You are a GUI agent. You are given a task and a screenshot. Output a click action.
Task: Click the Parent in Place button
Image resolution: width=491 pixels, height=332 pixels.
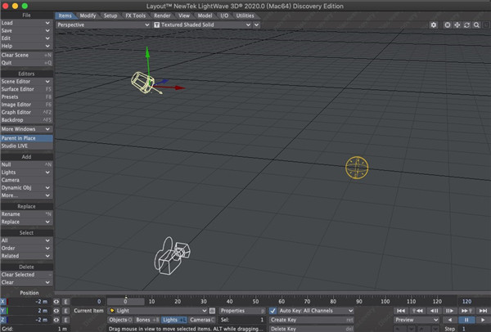pos(26,138)
